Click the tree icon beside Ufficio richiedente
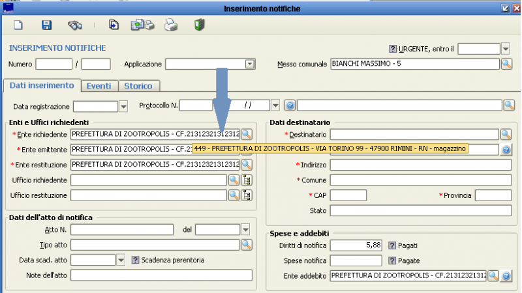Image resolution: width=522 pixels, height=293 pixels. click(x=247, y=180)
